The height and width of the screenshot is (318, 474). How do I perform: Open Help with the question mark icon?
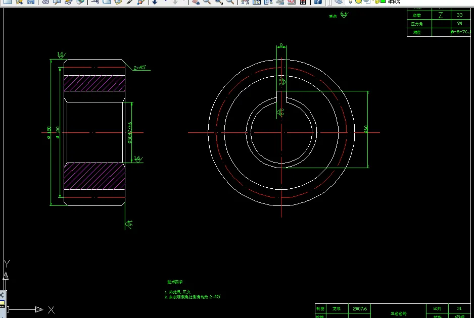pos(318,2)
